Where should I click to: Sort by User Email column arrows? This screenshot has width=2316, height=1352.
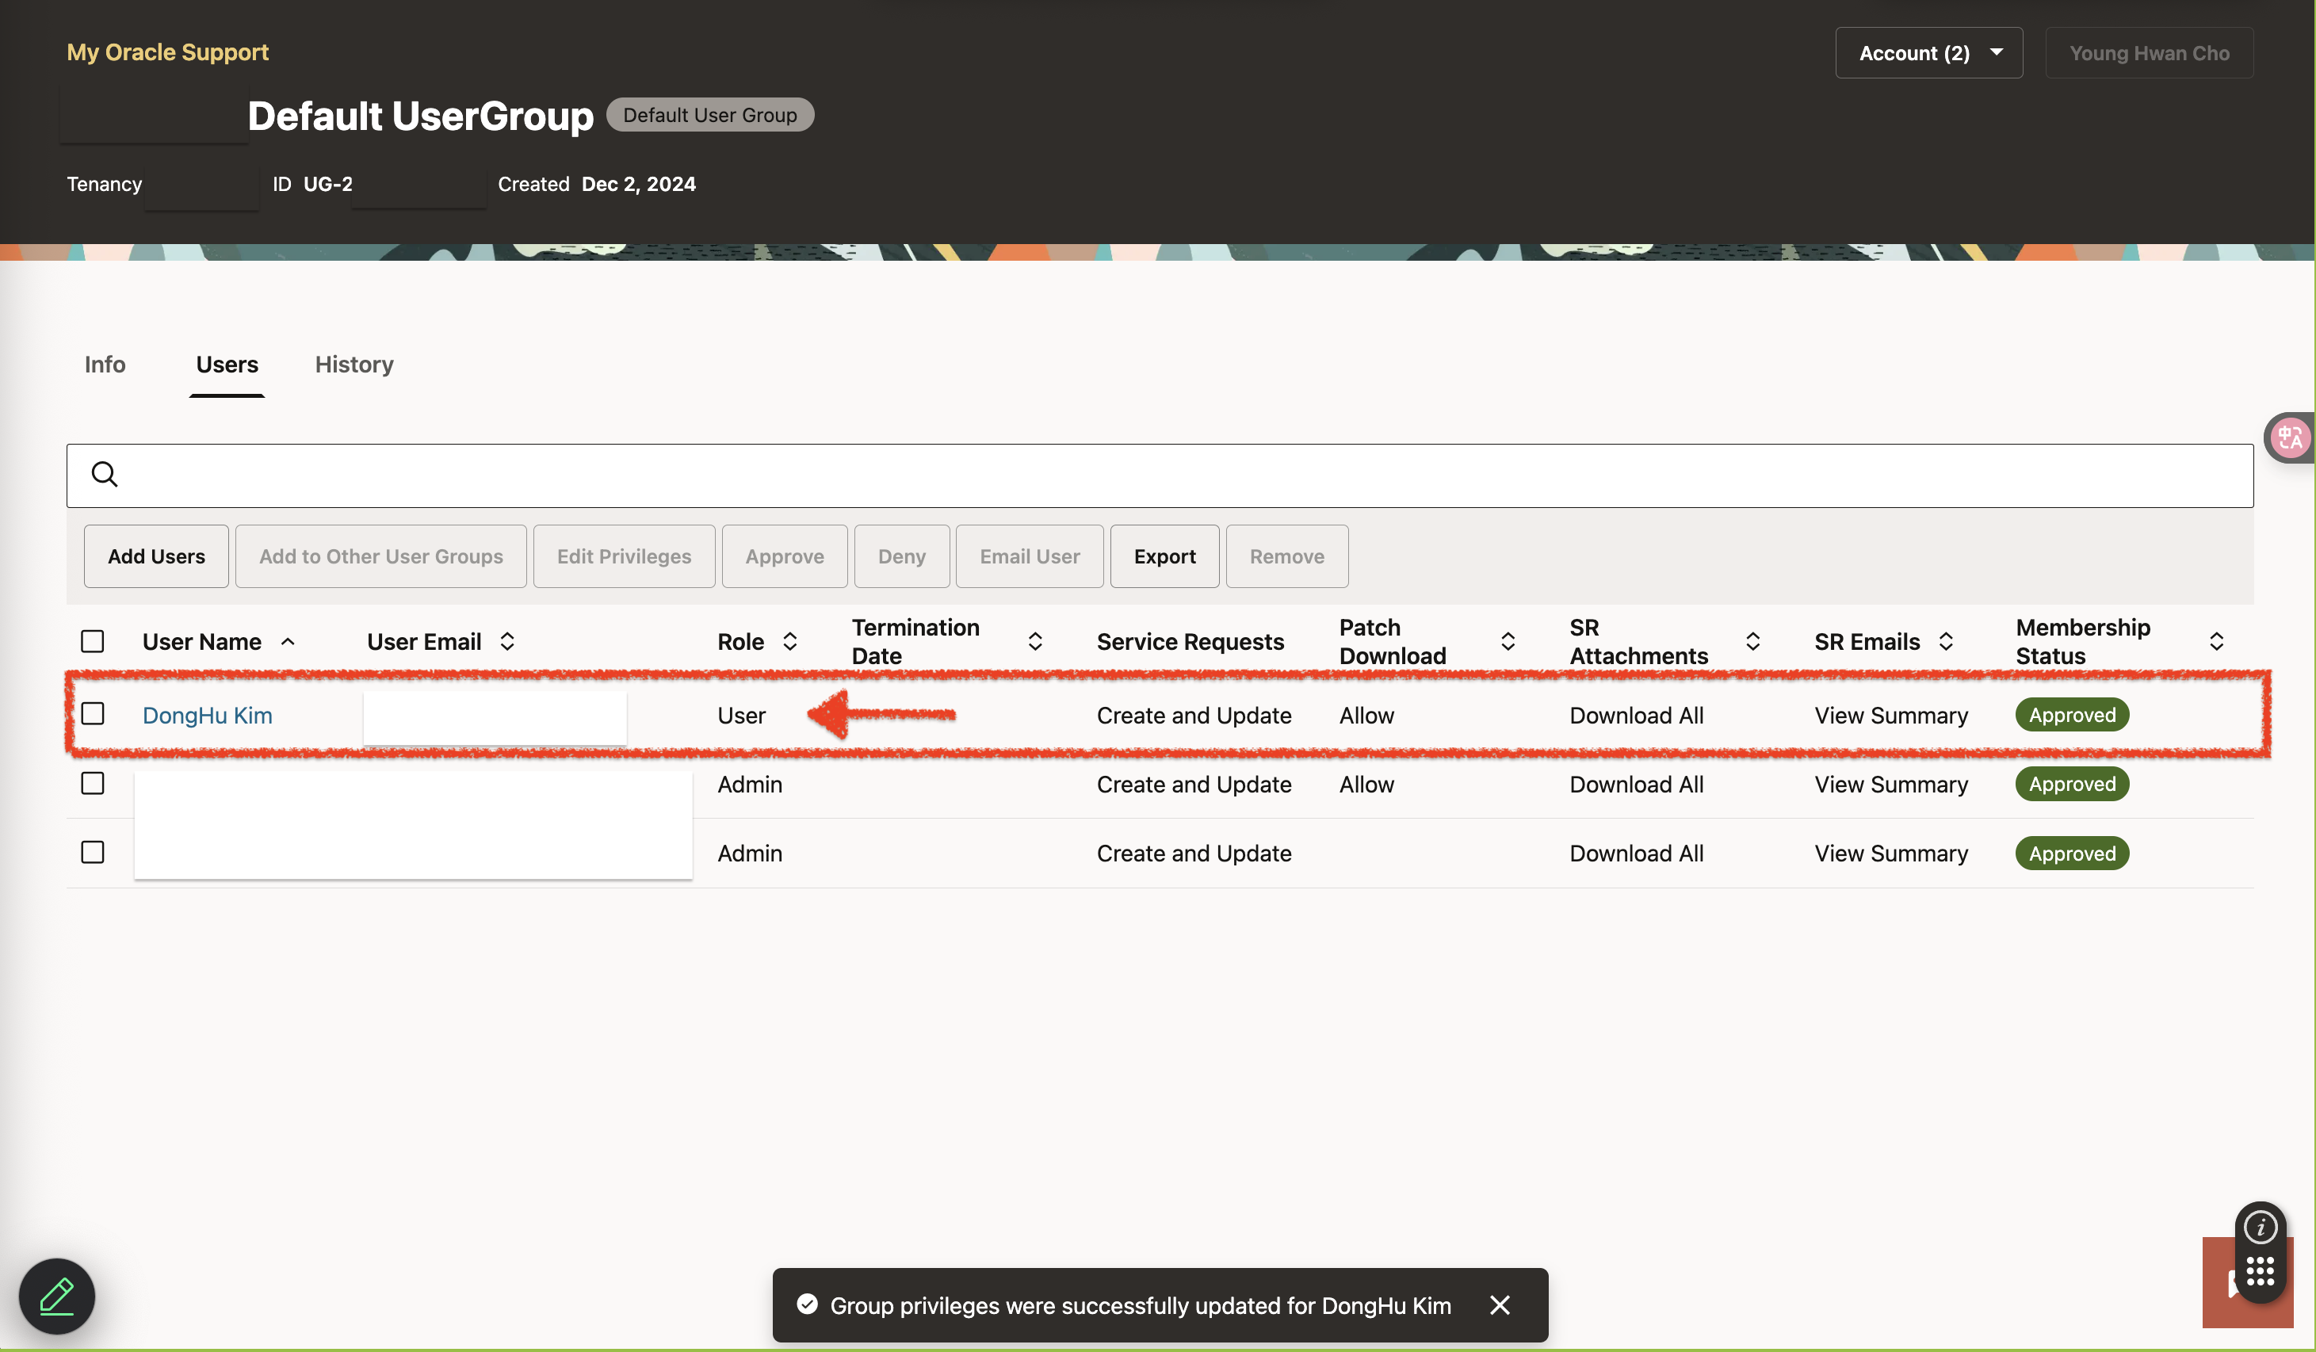point(507,642)
